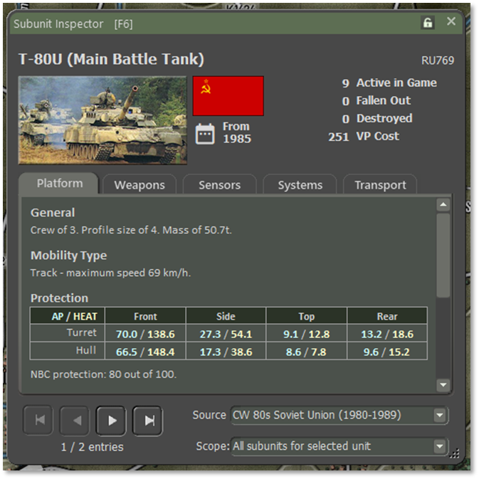Viewport: 479px width, 479px height.
Task: Toggle the window lock icon
Action: (x=428, y=23)
